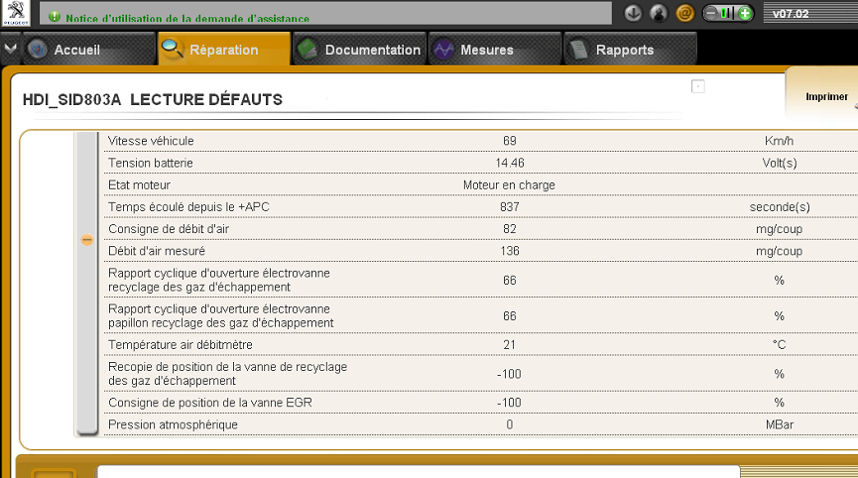Select Temps écoulé depuis le +APC row

tap(188, 206)
